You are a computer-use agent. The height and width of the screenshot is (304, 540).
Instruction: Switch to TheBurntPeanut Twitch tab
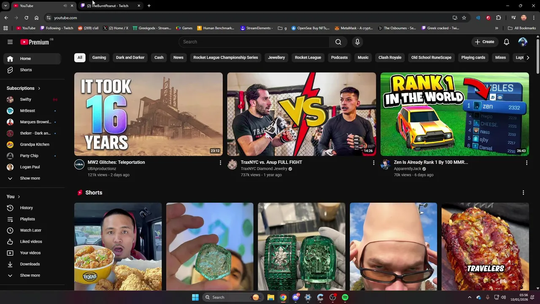click(111, 5)
